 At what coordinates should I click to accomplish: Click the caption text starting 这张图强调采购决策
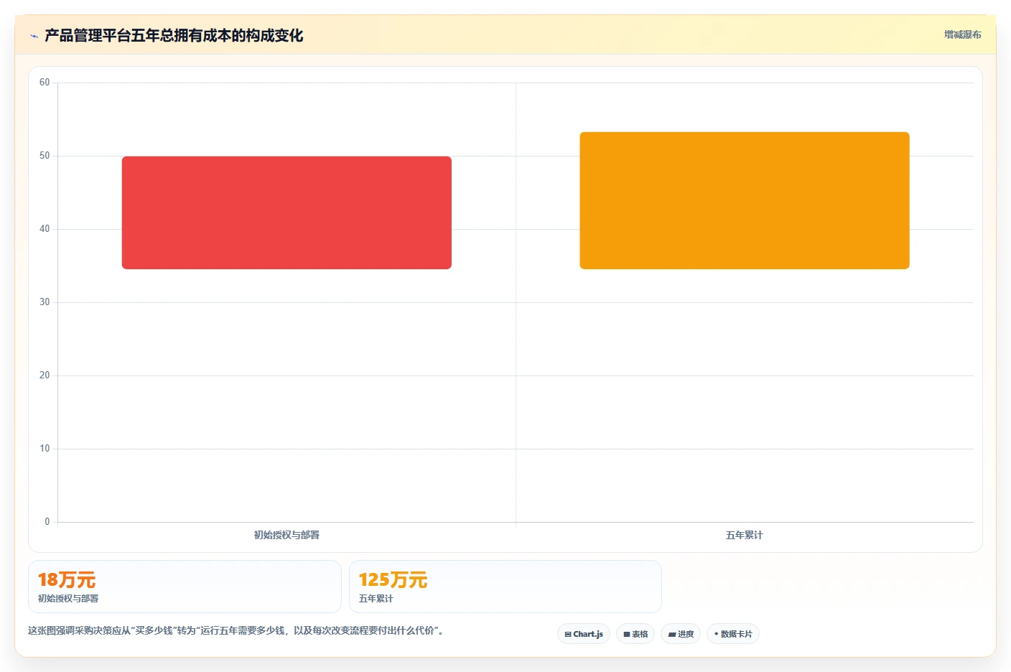coord(236,630)
